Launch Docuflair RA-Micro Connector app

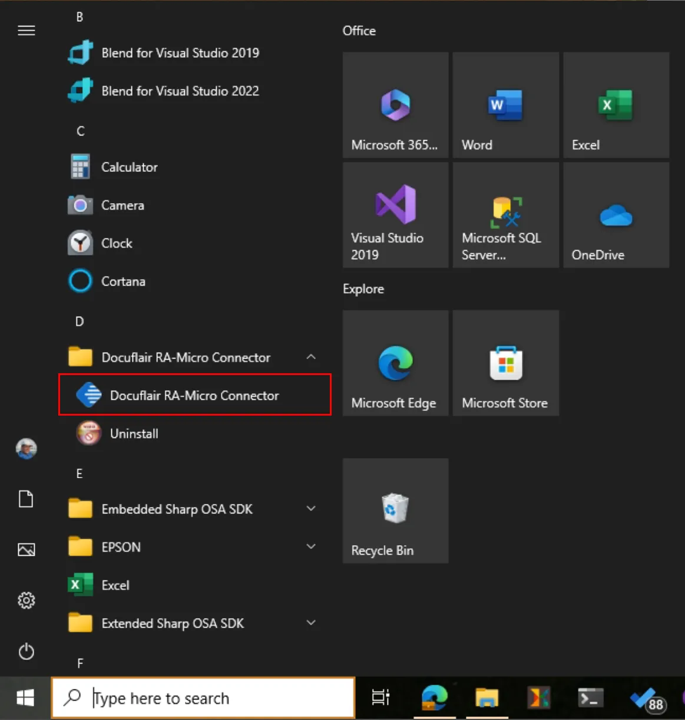[x=194, y=395]
